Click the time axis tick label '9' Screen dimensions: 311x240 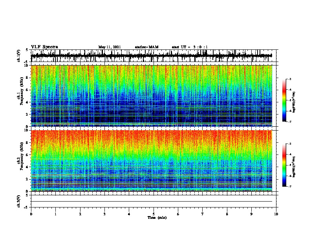(251, 214)
